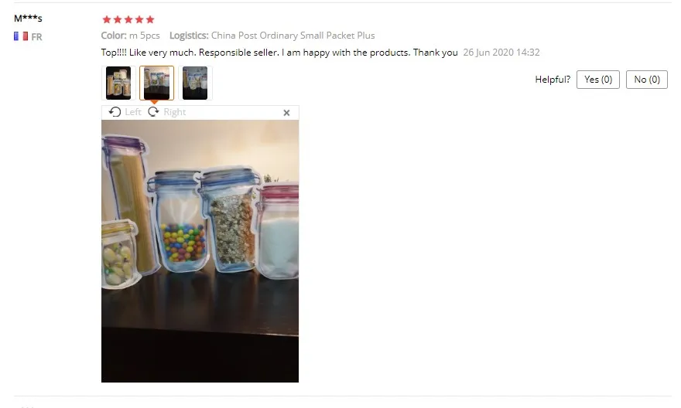Click reviewer name M***s

(28, 19)
